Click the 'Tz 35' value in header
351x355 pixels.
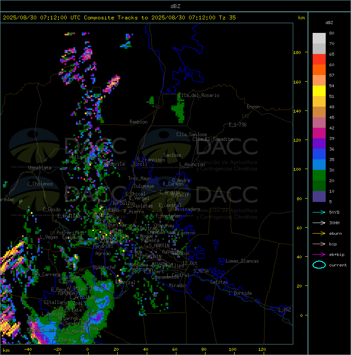[227, 18]
